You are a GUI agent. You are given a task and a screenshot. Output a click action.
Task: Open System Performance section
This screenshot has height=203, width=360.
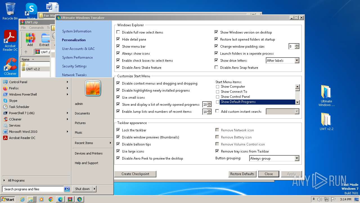click(77, 58)
